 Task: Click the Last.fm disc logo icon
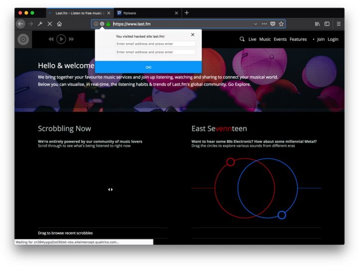pyautogui.click(x=23, y=39)
